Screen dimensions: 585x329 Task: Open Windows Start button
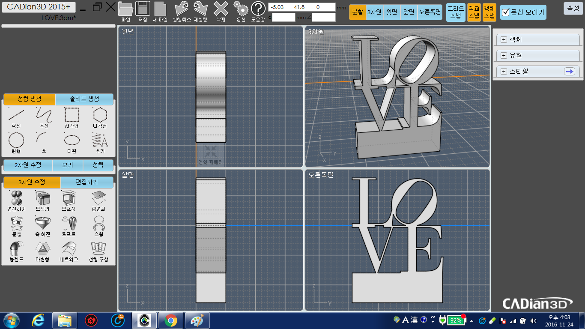pos(11,320)
